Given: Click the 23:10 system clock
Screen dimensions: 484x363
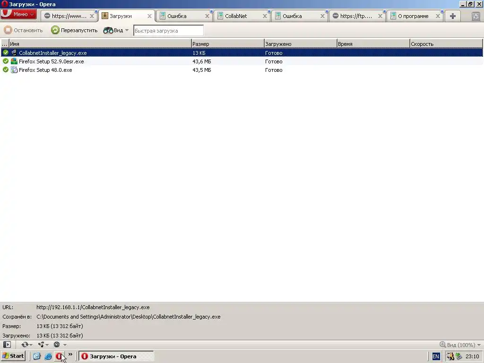Looking at the screenshot, I should [x=472, y=356].
